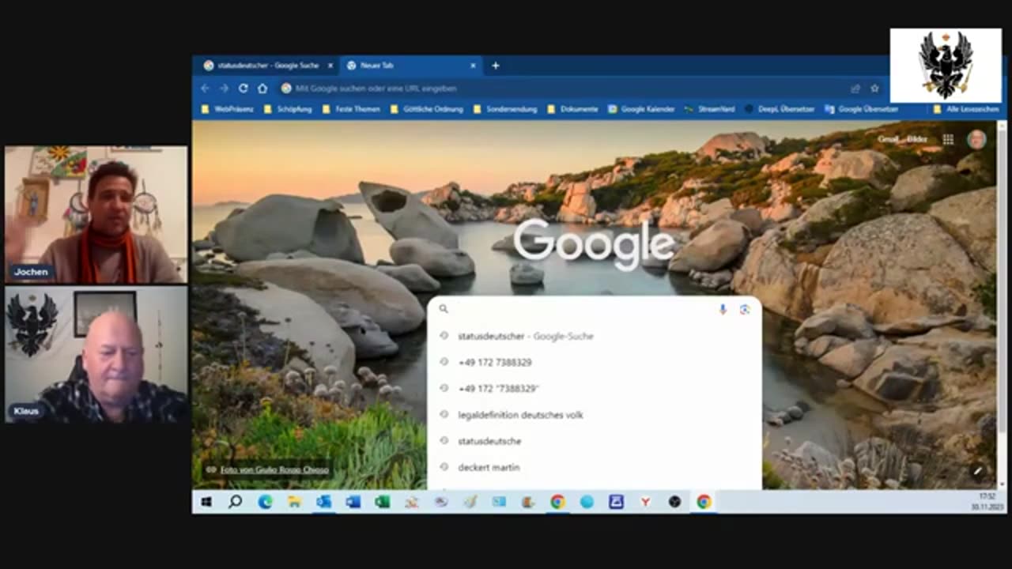Open Outlook from the taskbar
The width and height of the screenshot is (1012, 569).
(x=323, y=502)
